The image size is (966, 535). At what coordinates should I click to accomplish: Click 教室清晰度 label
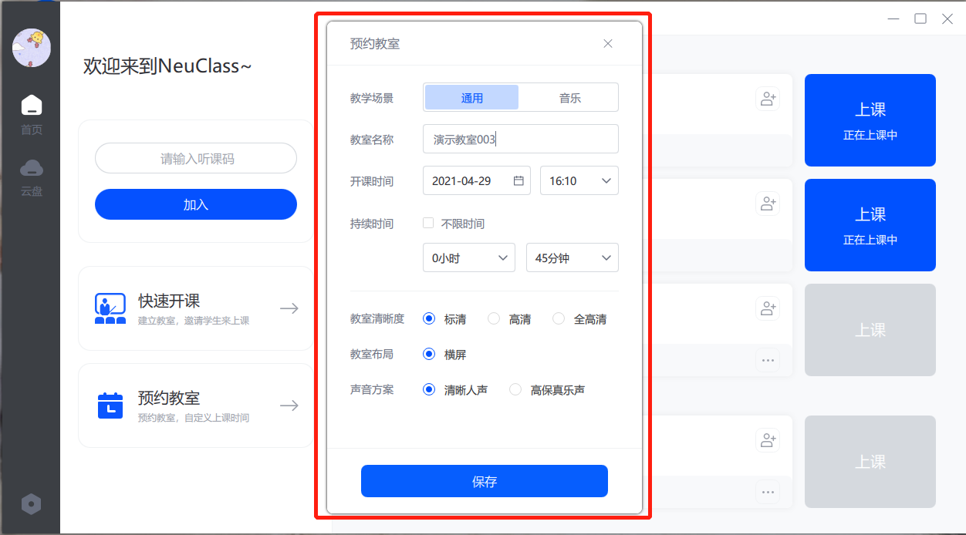(377, 318)
